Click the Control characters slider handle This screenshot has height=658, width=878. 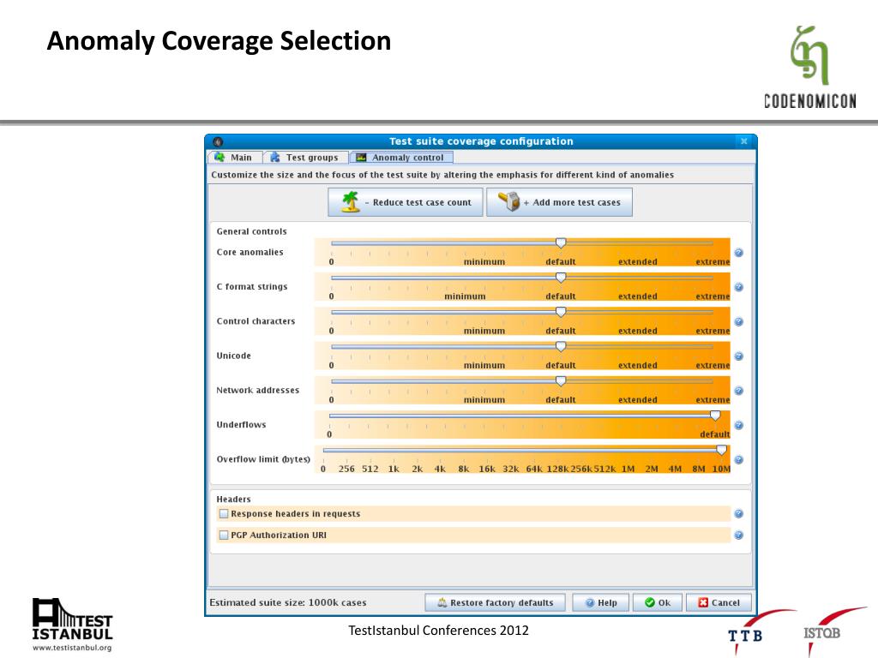tap(561, 312)
